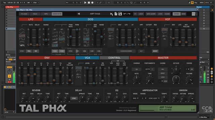Click the SEND button
Viewport: 215px width, 120px height.
183,14
